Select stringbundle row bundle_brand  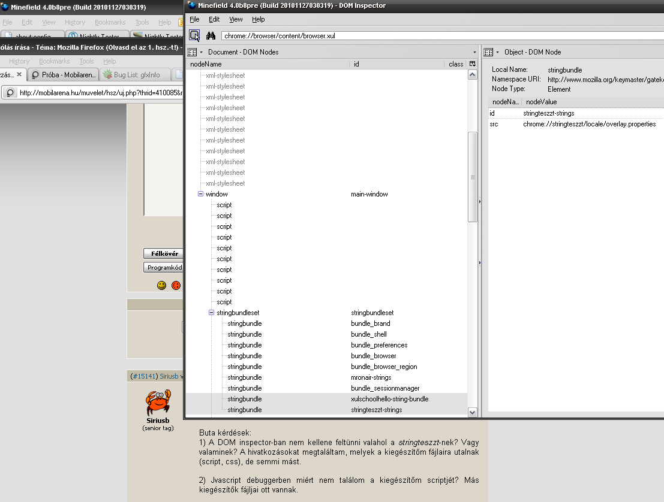(x=326, y=323)
